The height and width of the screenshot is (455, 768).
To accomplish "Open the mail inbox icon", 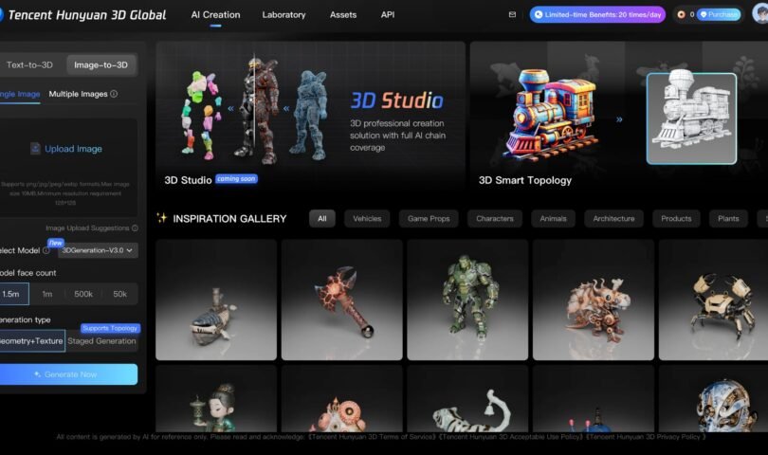I will pos(513,15).
